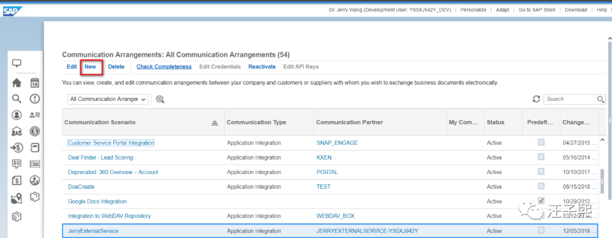Open the calendar icon in sidebar
The width and height of the screenshot is (612, 238).
[x=35, y=83]
